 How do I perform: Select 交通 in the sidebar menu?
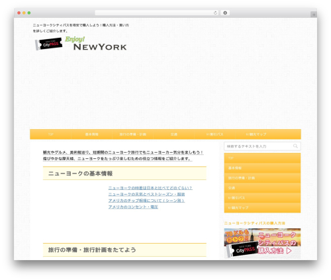(262, 188)
